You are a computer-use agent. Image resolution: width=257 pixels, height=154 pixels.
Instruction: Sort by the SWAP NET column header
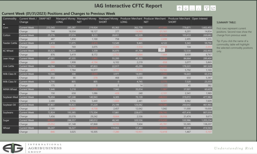(x=45, y=19)
